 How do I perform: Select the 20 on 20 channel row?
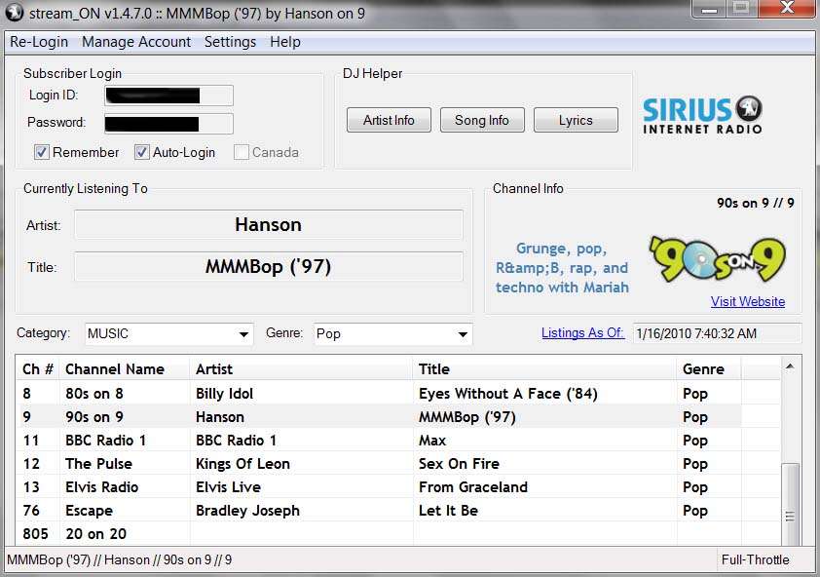pos(398,533)
